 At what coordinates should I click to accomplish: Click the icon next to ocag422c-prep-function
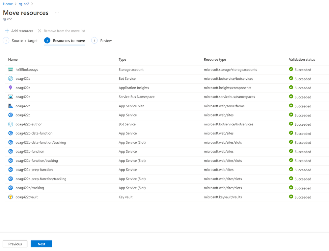click(x=11, y=170)
